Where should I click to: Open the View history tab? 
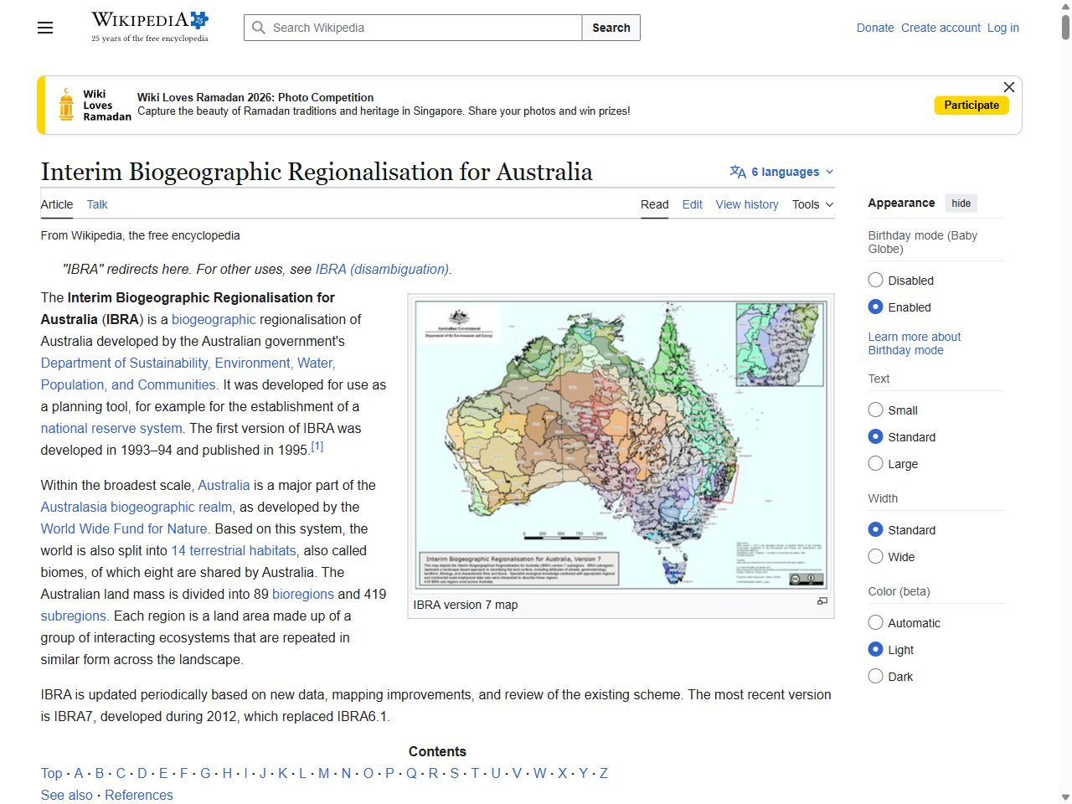746,204
